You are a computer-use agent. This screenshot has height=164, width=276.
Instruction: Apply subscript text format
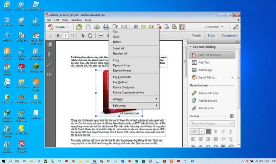click(x=231, y=139)
